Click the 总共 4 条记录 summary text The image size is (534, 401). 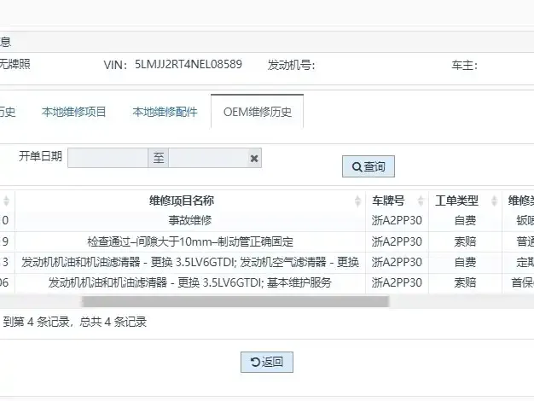click(113, 322)
